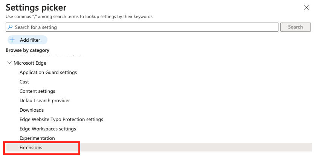Click the Settings picker title
This screenshot has height=156, width=315.
coord(36,8)
